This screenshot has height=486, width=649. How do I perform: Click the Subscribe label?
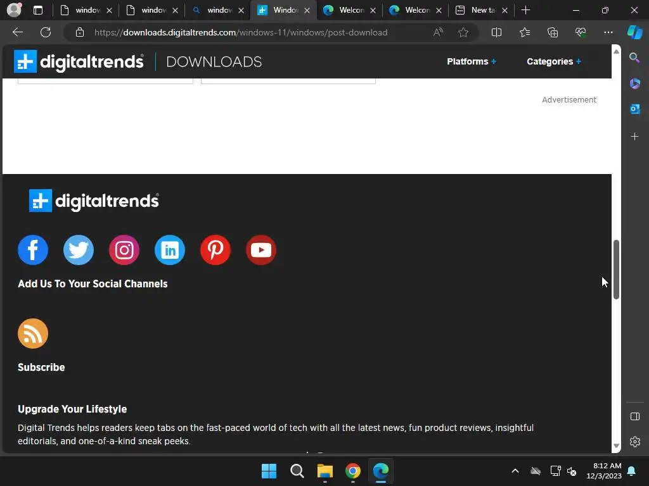[41, 368]
